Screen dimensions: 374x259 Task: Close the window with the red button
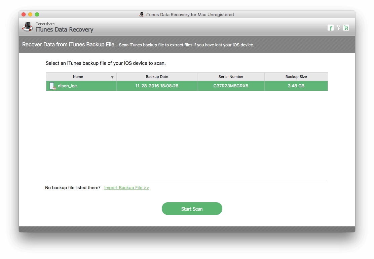24,14
